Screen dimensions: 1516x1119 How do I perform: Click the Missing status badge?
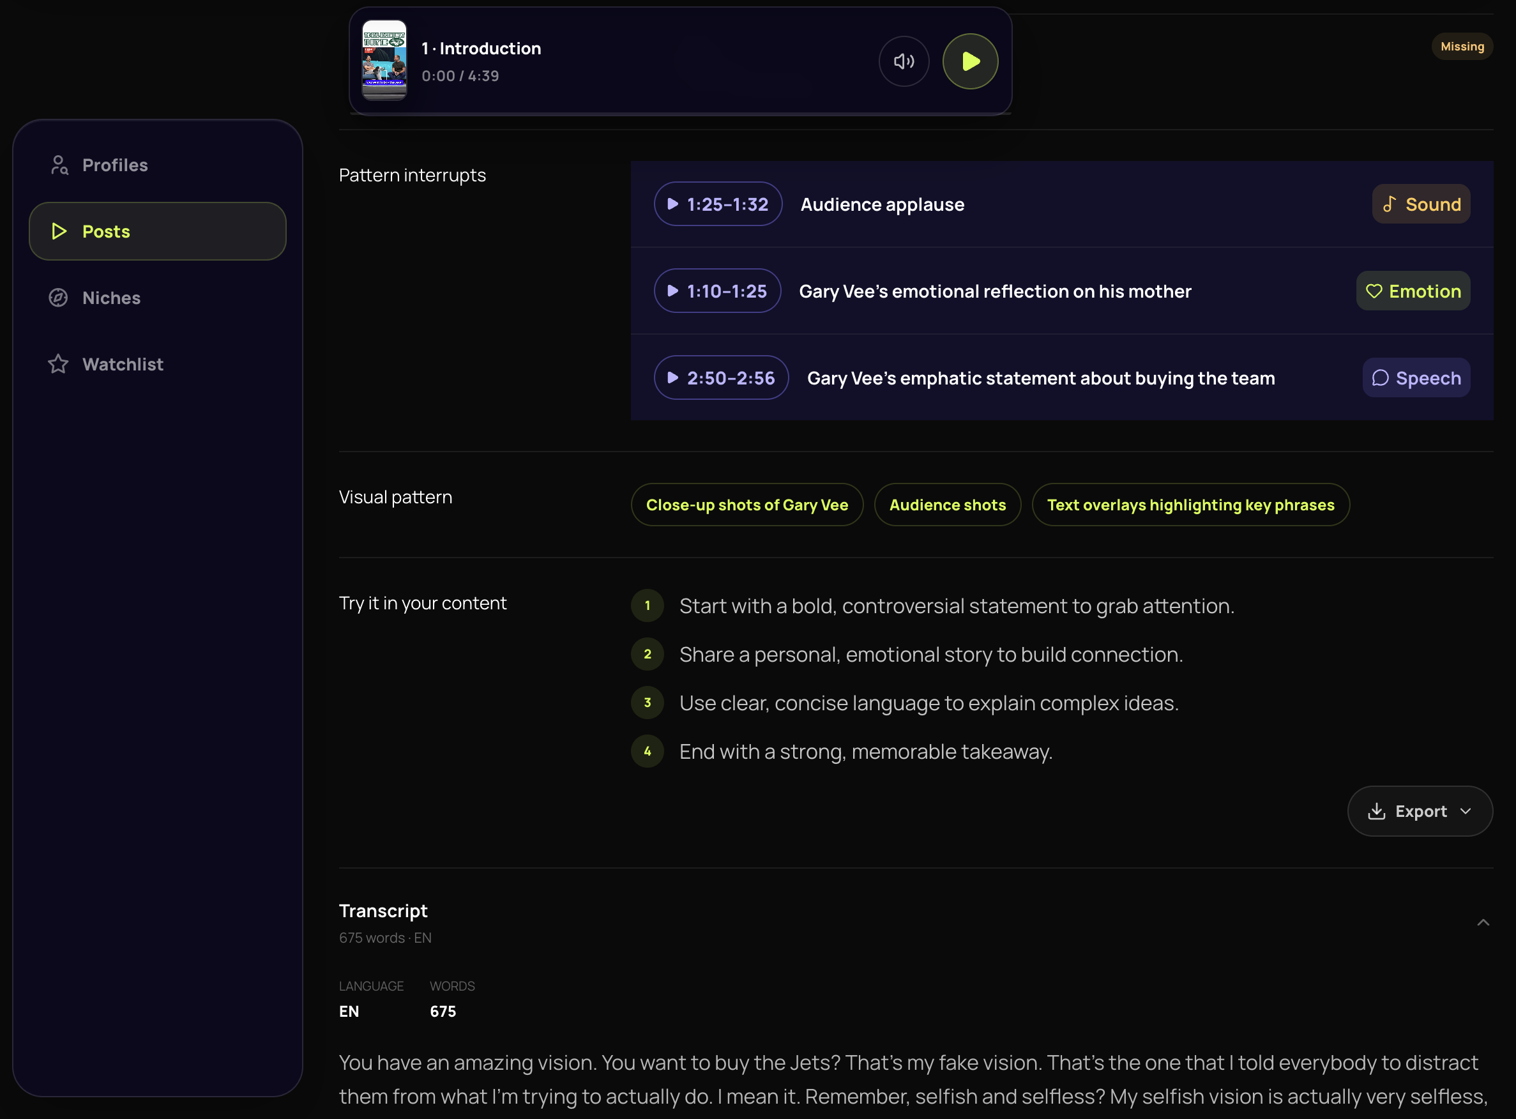point(1462,47)
